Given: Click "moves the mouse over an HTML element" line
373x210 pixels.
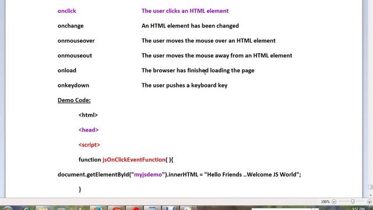Looking at the screenshot, I should [x=209, y=41].
